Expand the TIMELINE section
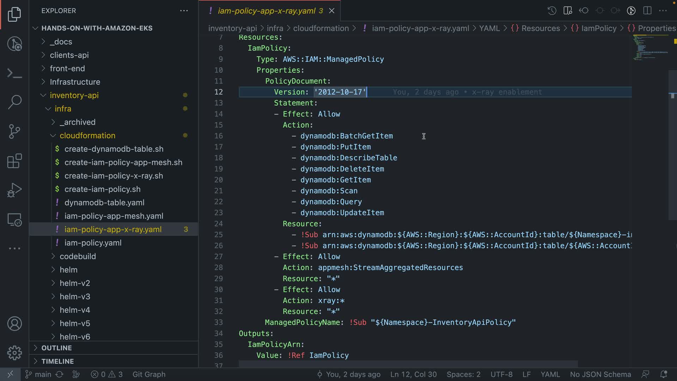The image size is (677, 381). 57,361
